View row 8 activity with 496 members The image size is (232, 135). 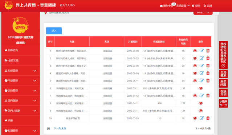[201, 103]
